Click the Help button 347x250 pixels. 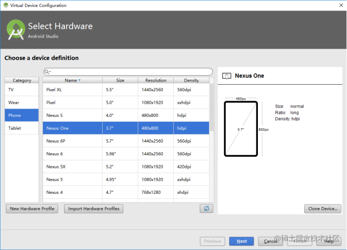click(x=329, y=241)
